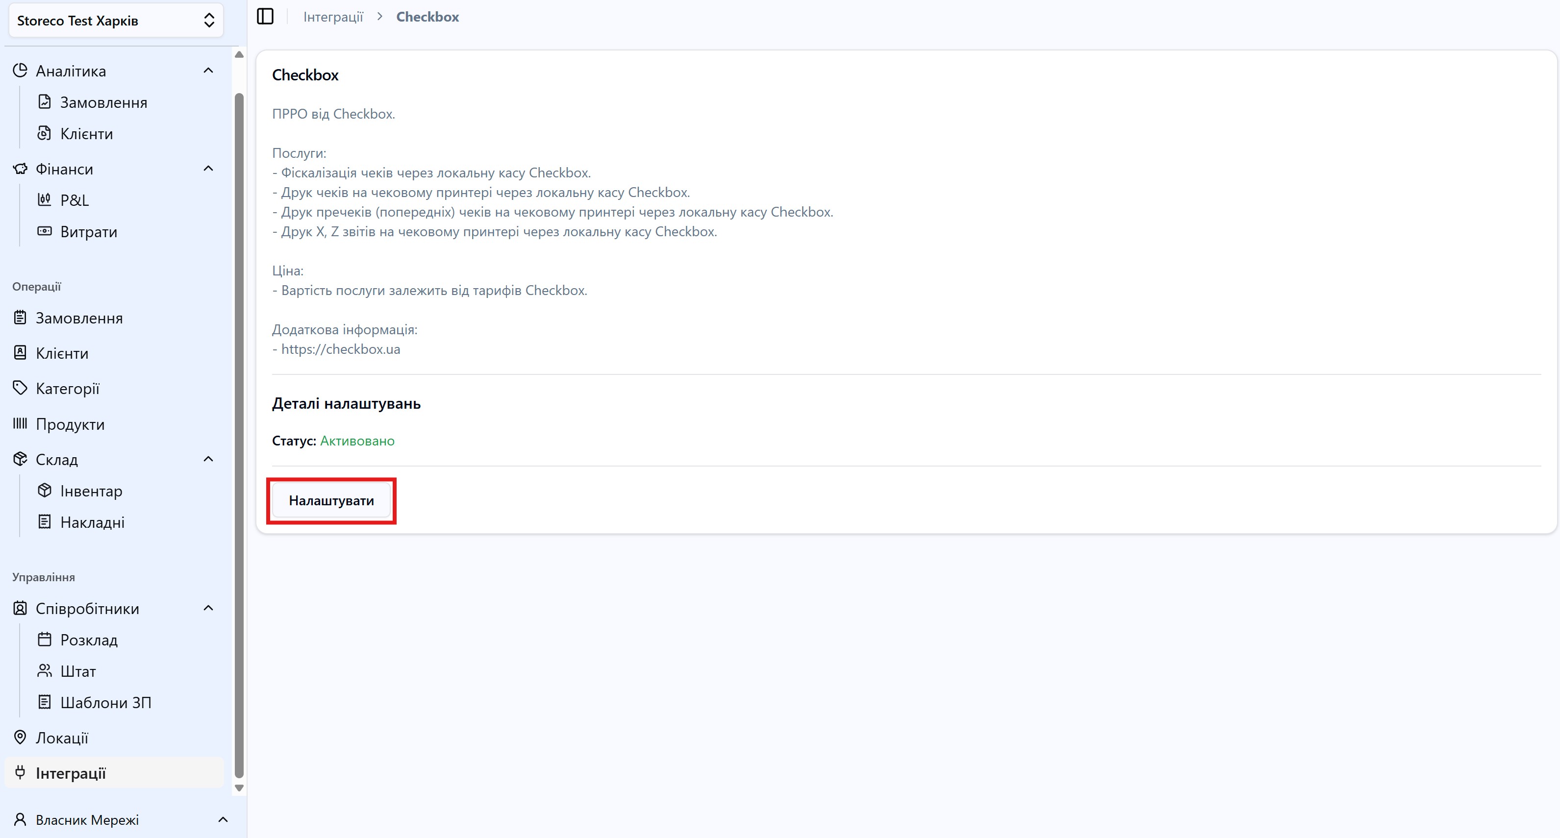This screenshot has width=1560, height=838.
Task: Click the Schedule calendar icon
Action: coord(44,639)
